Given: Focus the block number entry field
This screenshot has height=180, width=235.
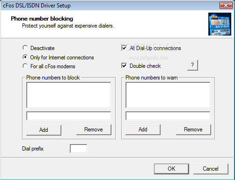Looking at the screenshot, I should point(69,116).
